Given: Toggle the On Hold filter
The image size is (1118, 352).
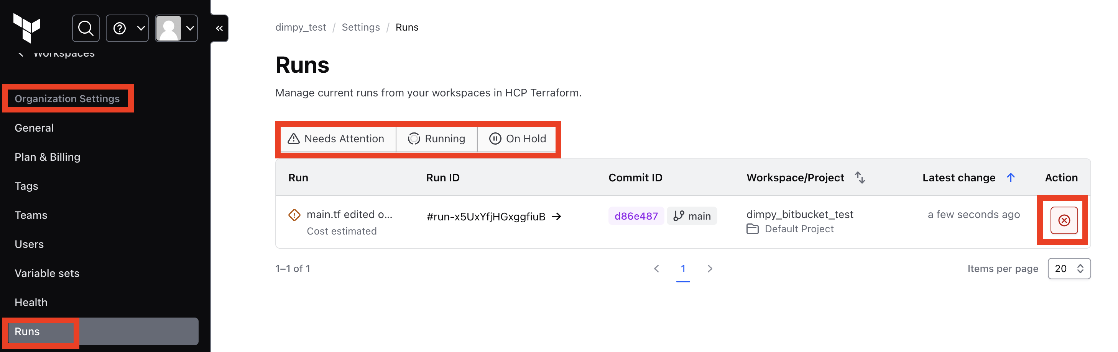Looking at the screenshot, I should [517, 139].
